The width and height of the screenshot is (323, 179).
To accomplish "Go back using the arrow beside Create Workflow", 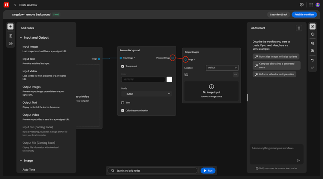I will coord(15,5).
